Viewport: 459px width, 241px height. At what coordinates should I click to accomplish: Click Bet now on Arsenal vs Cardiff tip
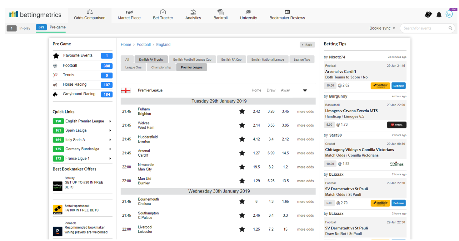[398, 86]
